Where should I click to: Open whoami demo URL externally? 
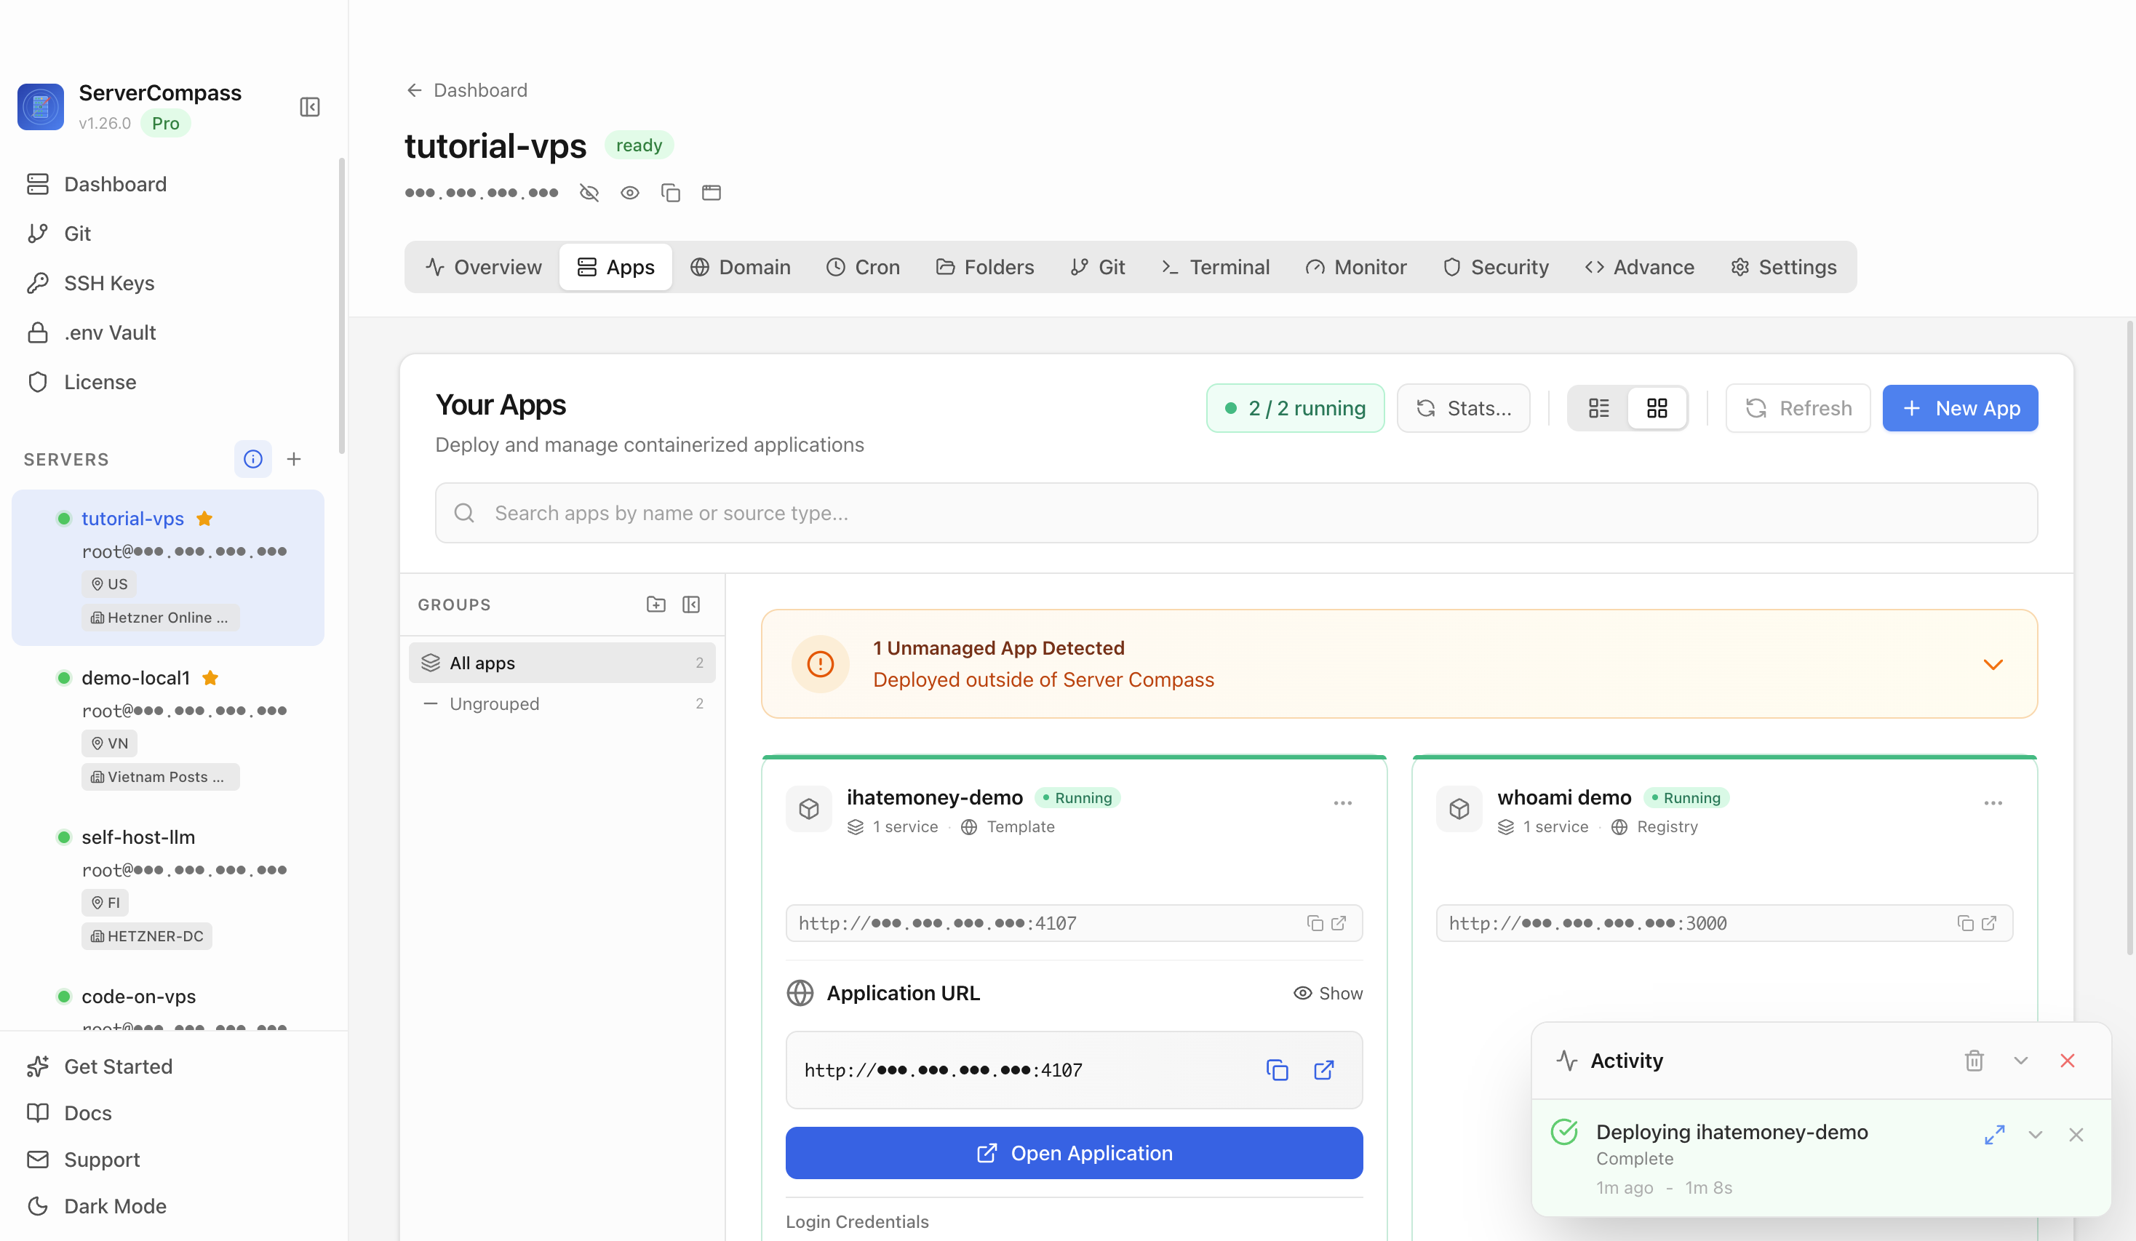1989,923
